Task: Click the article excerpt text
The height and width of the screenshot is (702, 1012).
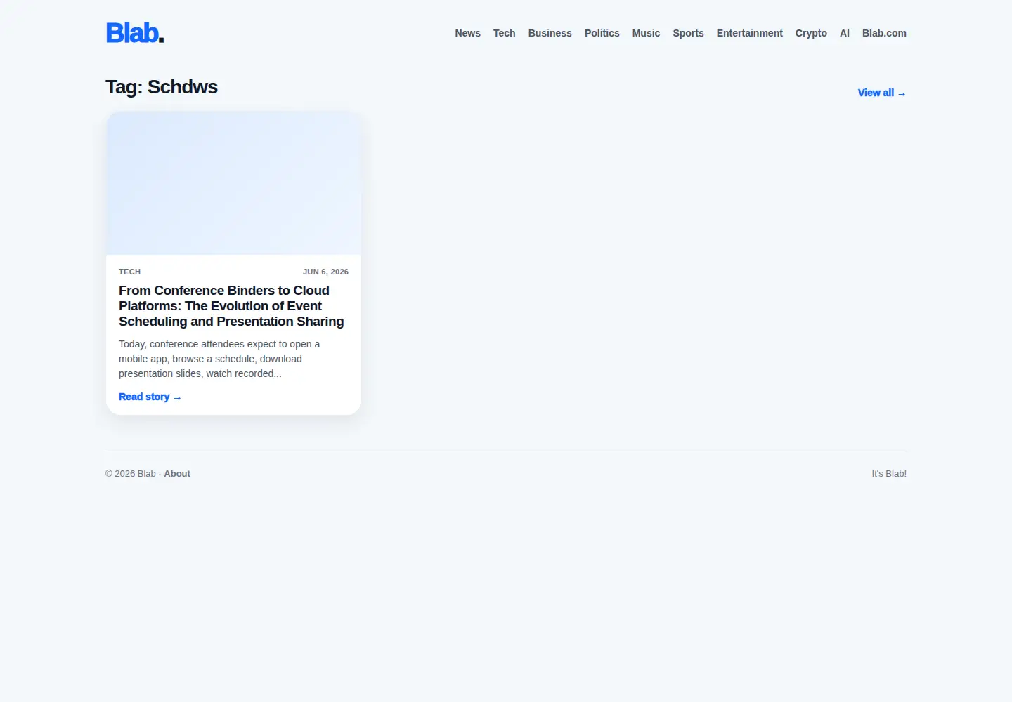Action: pos(219,359)
